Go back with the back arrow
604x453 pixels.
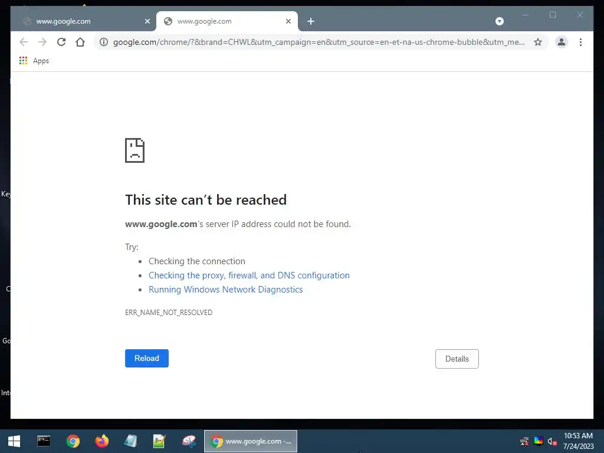24,42
